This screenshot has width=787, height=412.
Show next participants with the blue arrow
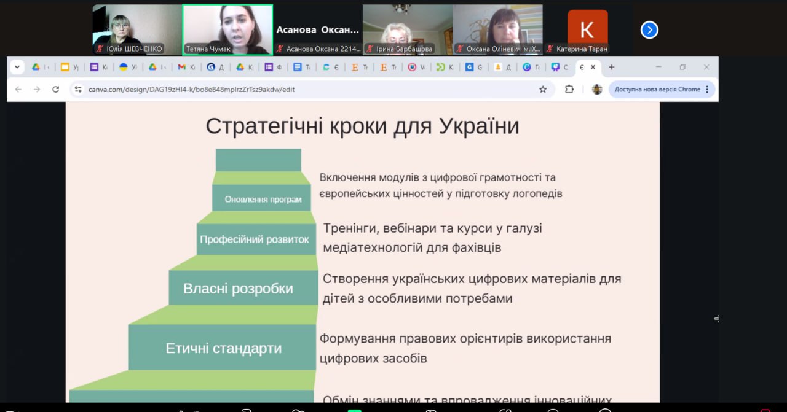pyautogui.click(x=649, y=30)
